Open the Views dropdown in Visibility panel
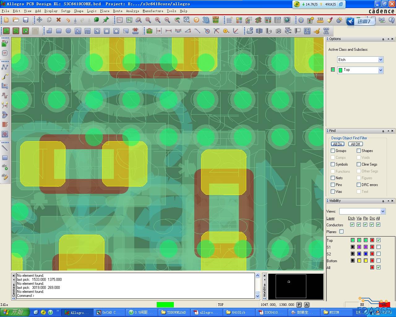The height and width of the screenshot is (317, 396). point(383,211)
